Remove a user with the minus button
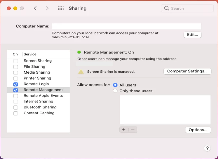The image size is (218, 159). click(x=133, y=129)
